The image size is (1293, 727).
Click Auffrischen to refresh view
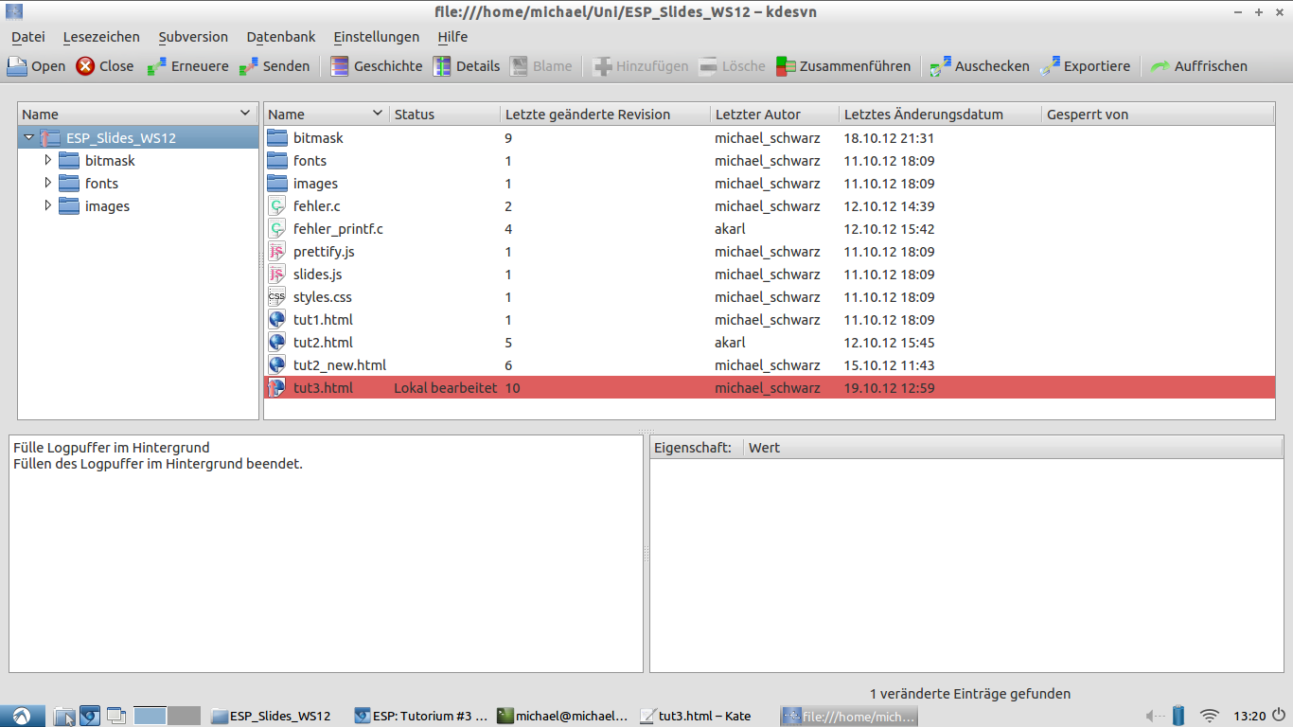1198,66
